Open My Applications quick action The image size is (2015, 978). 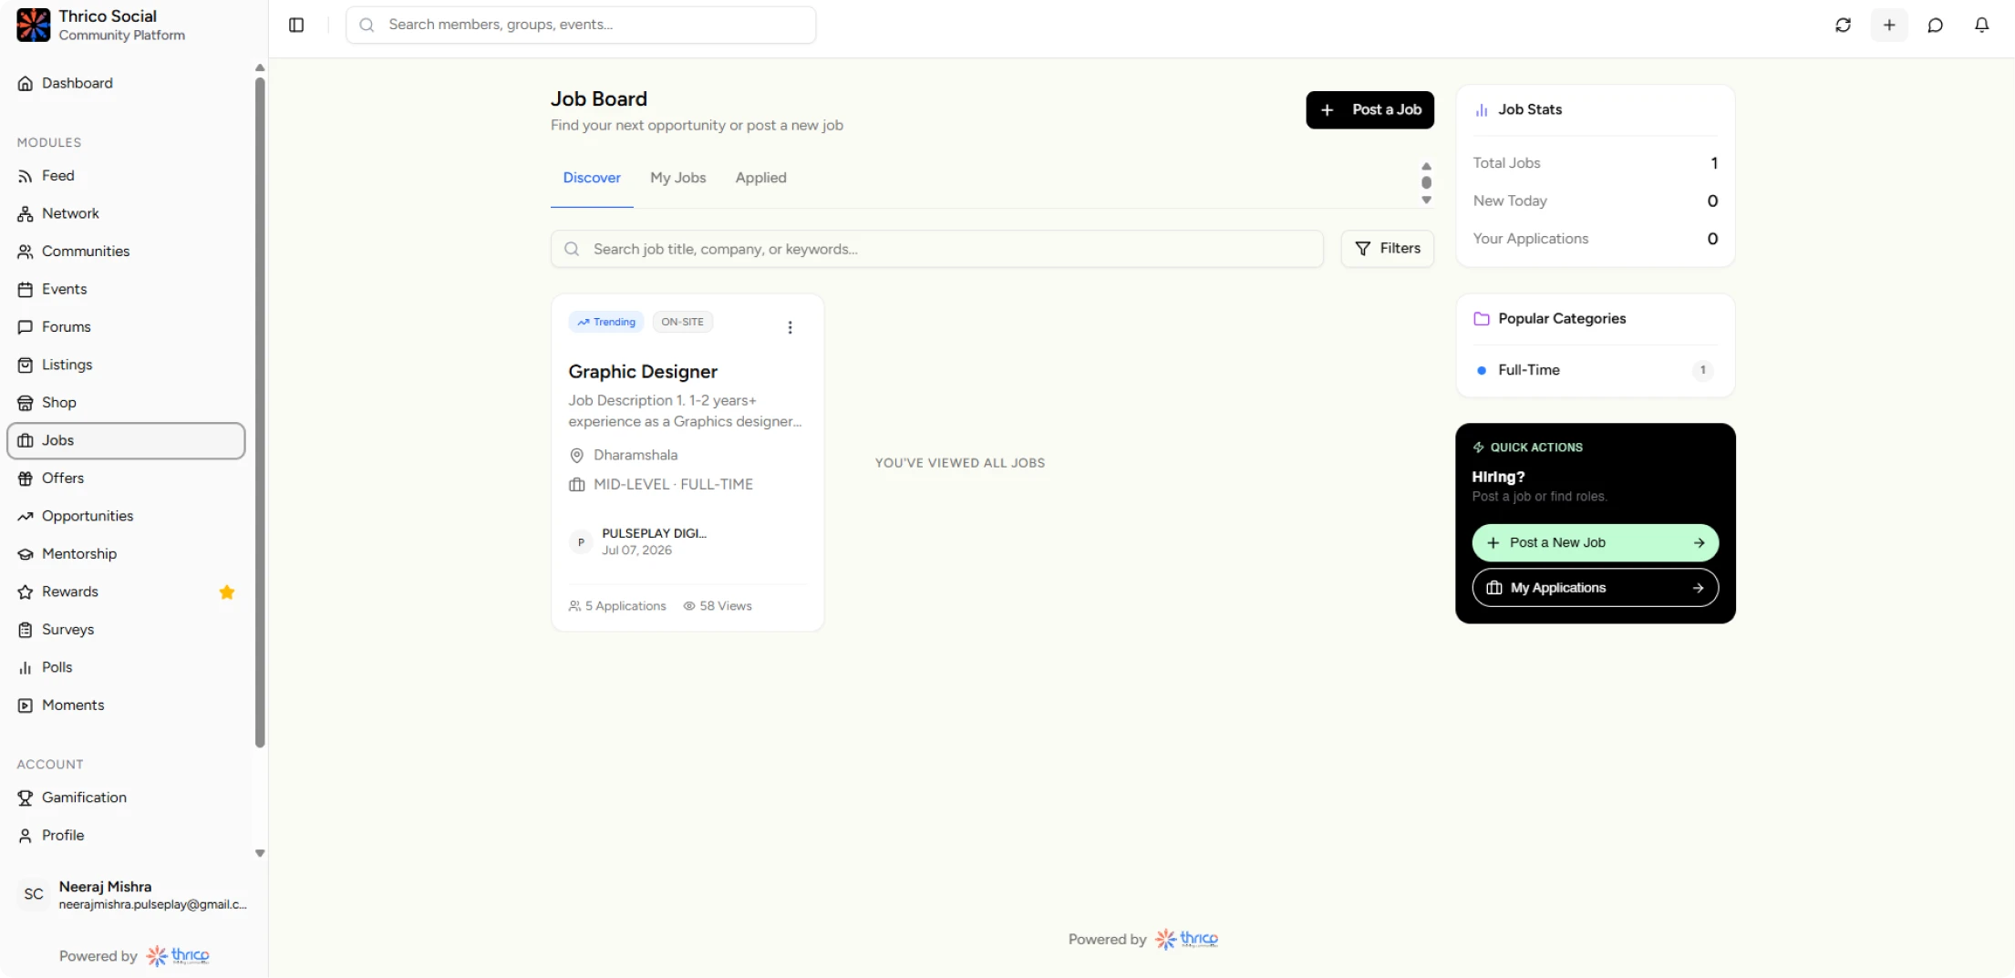pos(1595,588)
